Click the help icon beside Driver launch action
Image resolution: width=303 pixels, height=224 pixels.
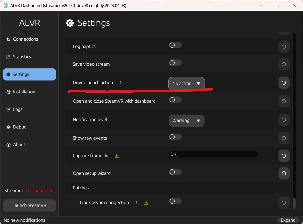pyautogui.click(x=120, y=83)
